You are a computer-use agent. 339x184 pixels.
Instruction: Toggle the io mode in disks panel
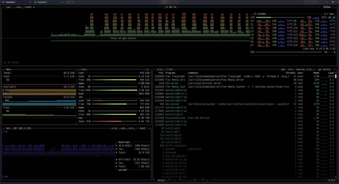point(147,69)
